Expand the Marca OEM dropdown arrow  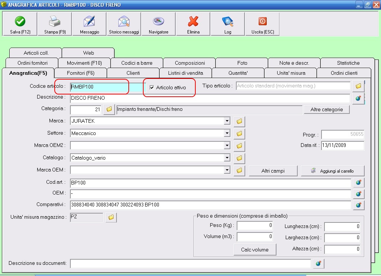point(227,170)
